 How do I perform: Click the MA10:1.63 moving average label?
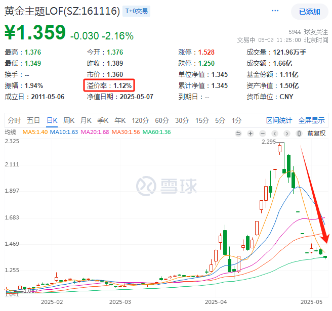pos(64,132)
